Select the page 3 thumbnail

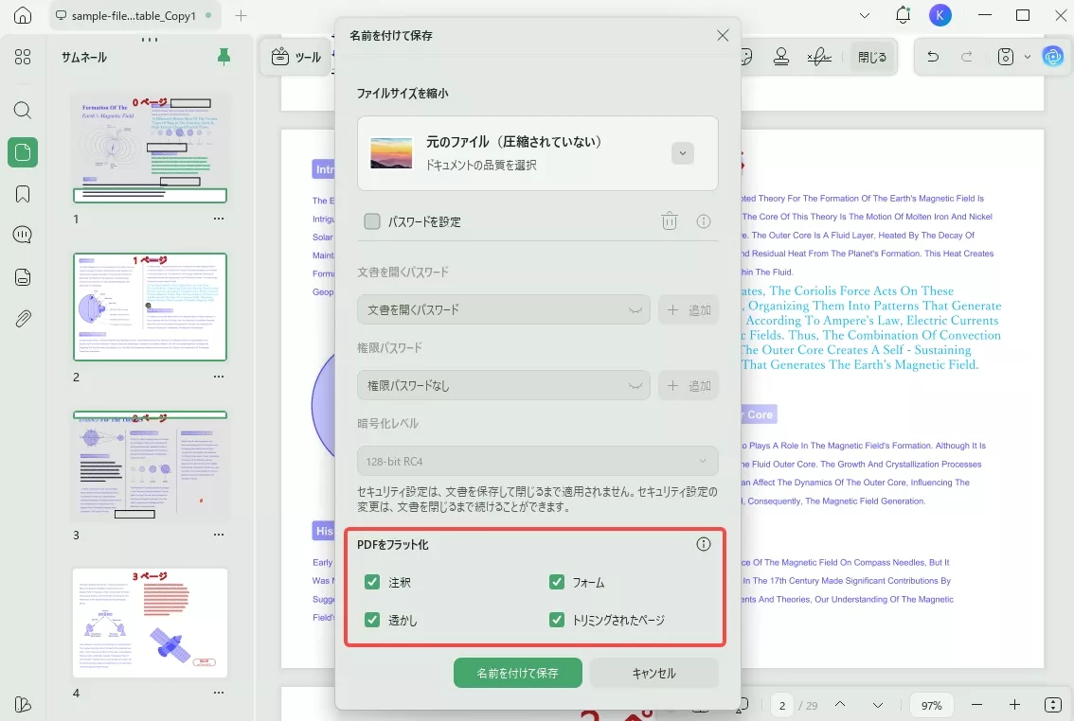150,465
